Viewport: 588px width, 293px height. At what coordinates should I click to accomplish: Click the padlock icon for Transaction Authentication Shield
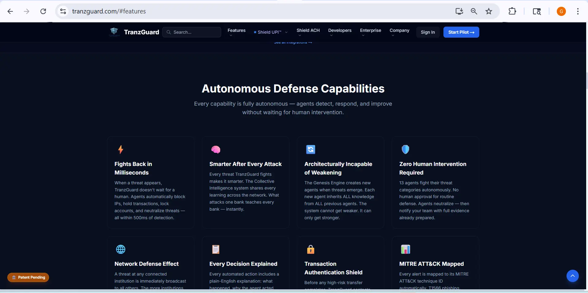(x=311, y=249)
